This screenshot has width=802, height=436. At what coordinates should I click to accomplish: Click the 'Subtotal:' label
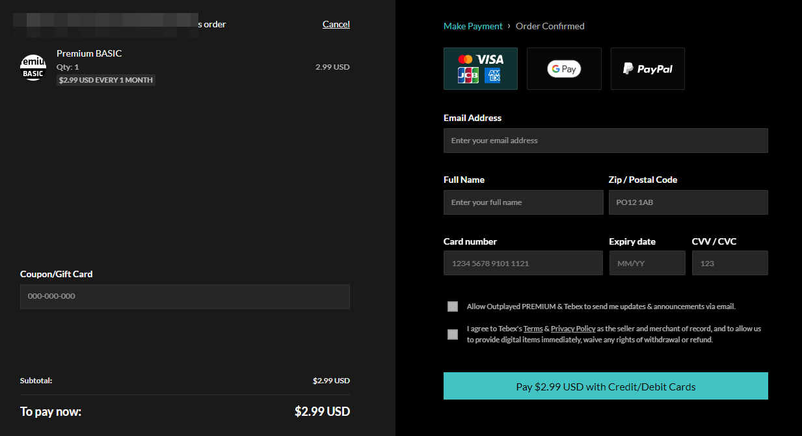36,381
